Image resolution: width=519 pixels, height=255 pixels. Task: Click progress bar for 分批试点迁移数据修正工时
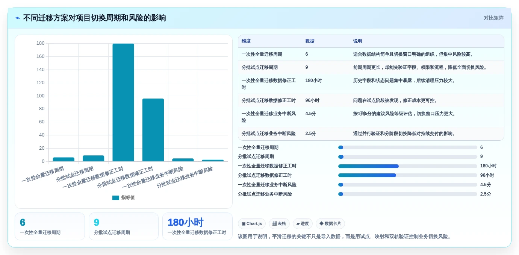408,175
